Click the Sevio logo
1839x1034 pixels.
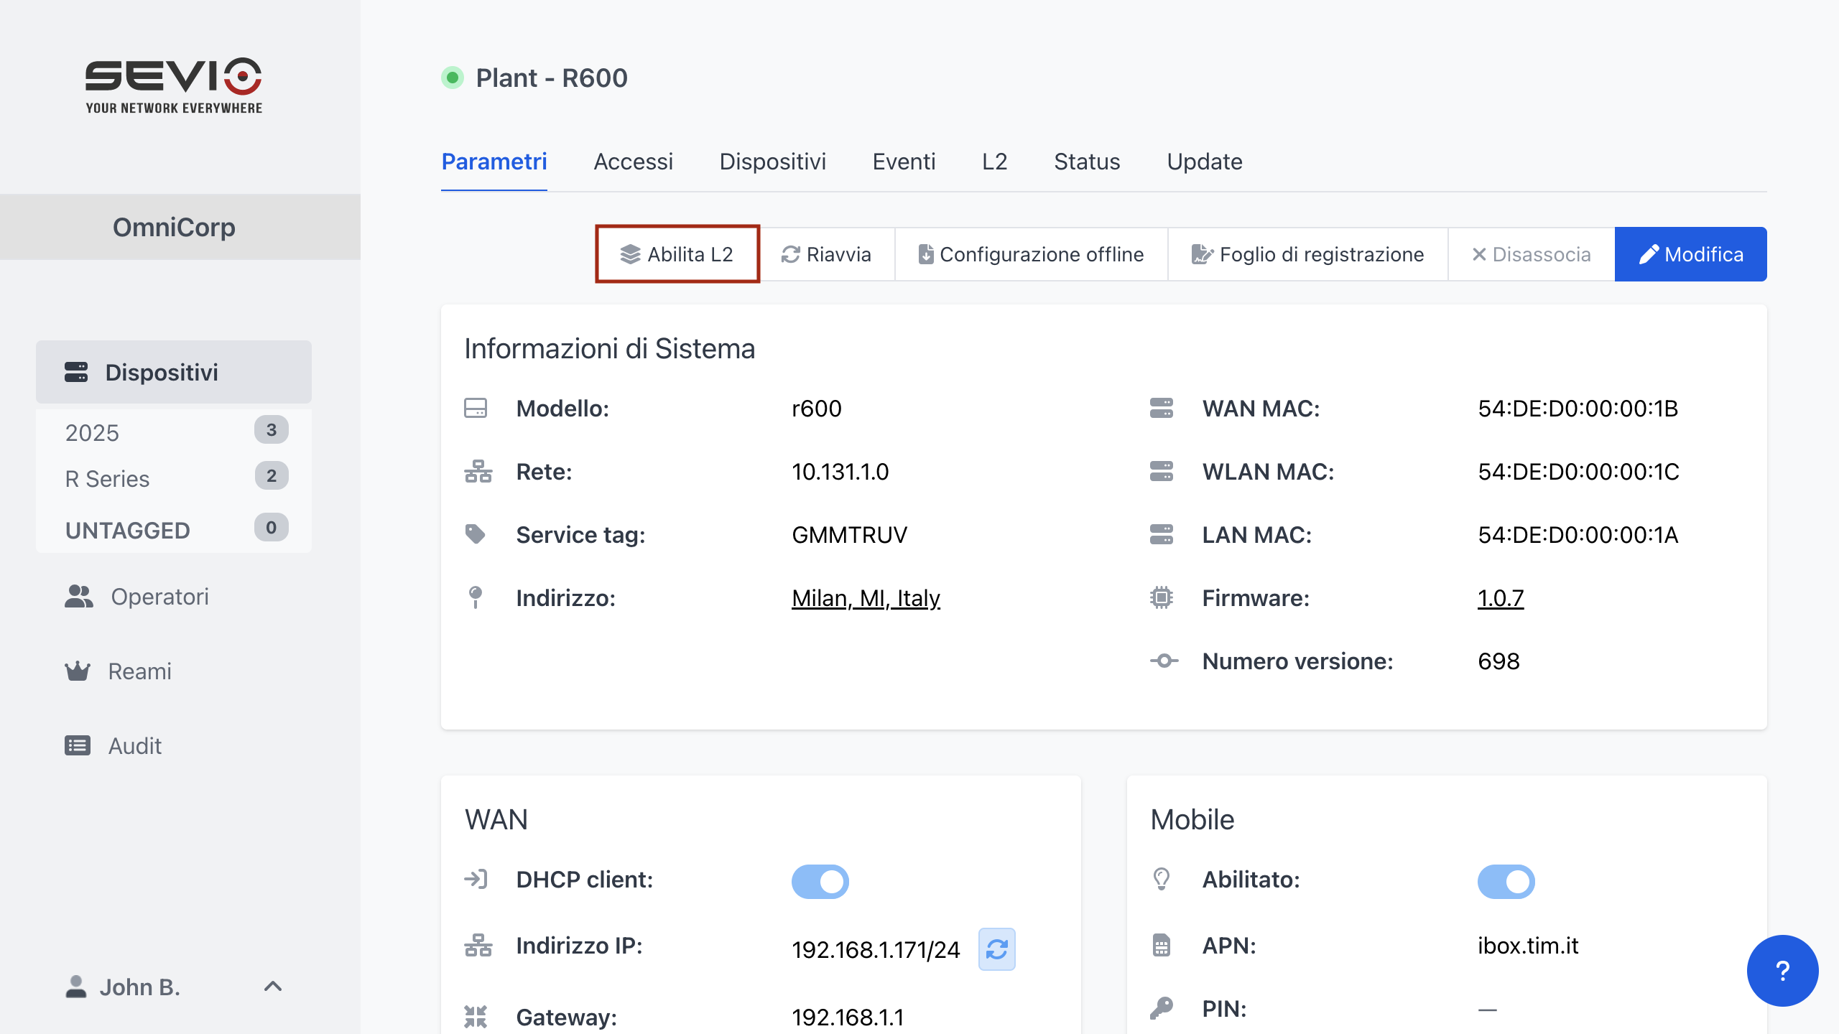coord(173,85)
